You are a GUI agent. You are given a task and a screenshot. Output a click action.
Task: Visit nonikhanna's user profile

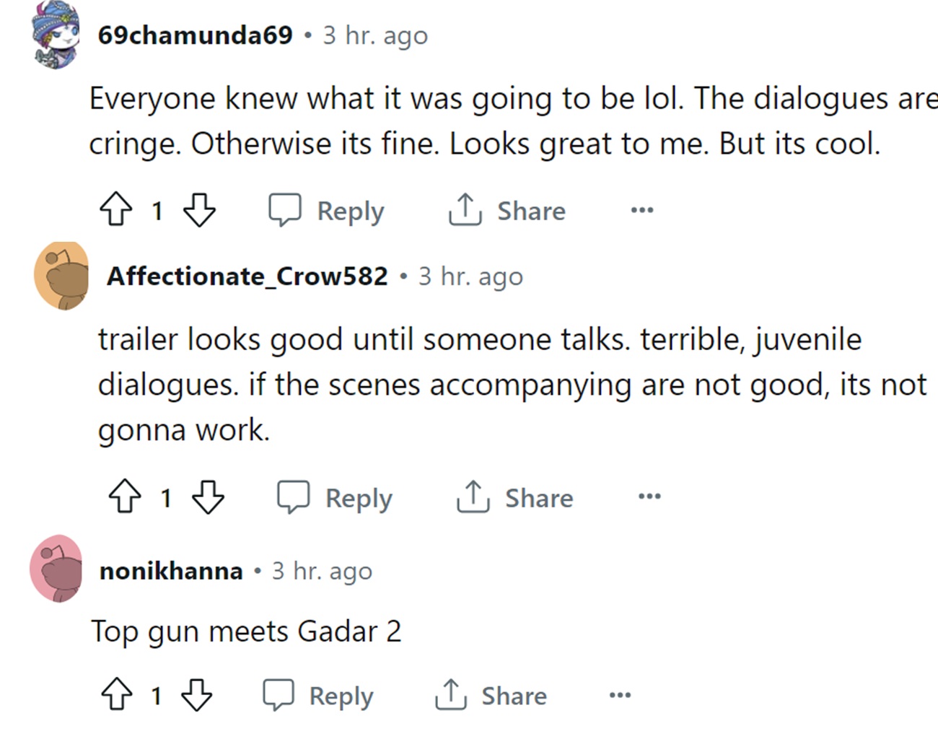[170, 571]
